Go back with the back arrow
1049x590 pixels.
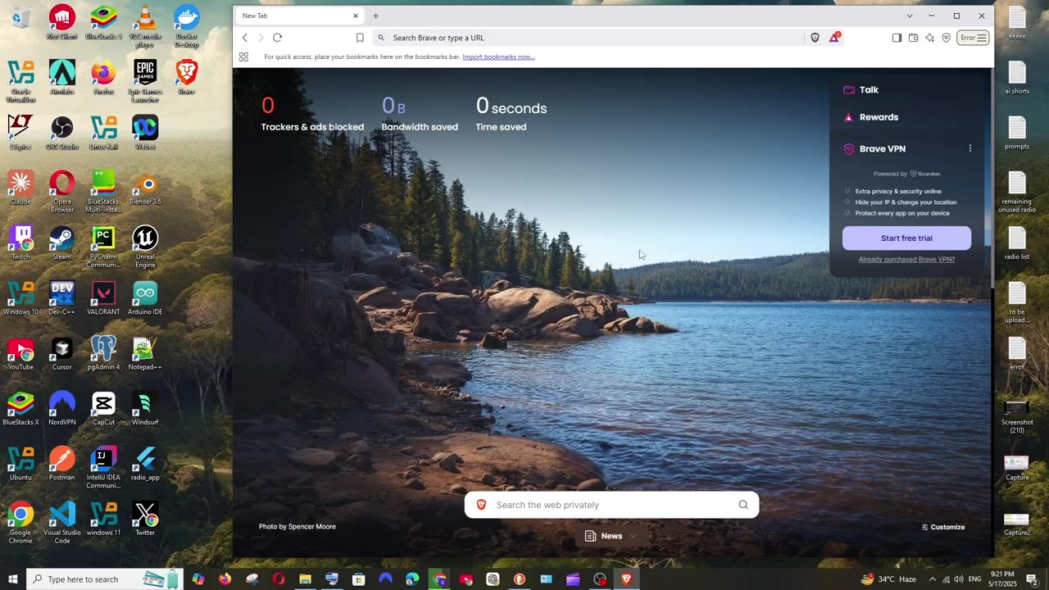click(x=244, y=38)
